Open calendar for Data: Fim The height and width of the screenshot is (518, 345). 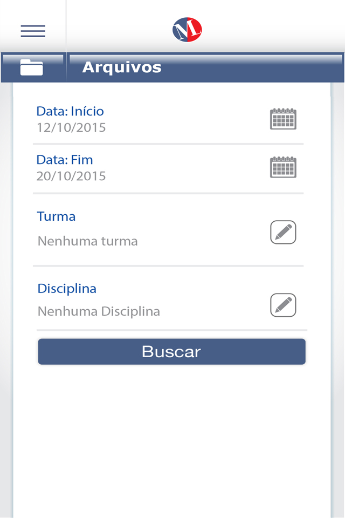(x=283, y=167)
